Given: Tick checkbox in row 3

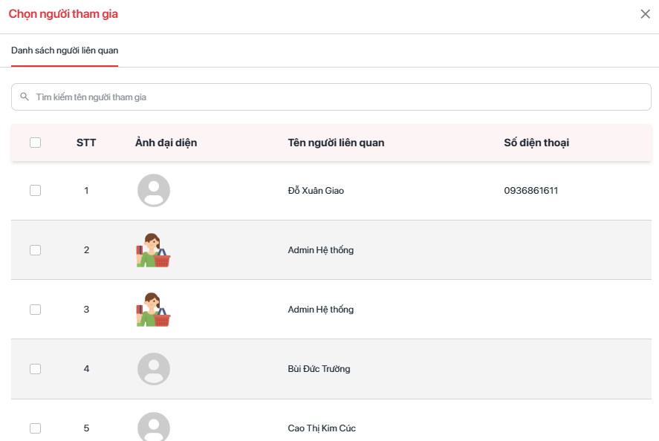Looking at the screenshot, I should tap(35, 310).
